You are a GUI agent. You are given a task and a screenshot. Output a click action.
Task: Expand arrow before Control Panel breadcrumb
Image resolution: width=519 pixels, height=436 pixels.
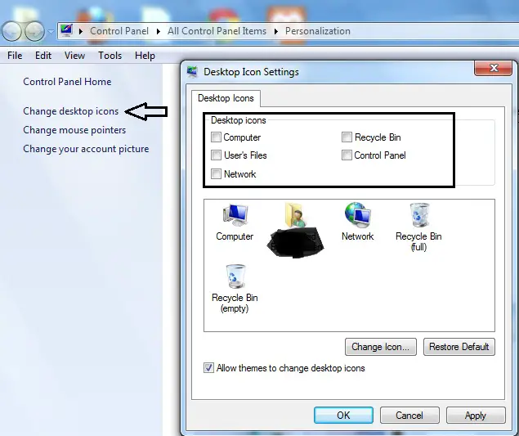(81, 31)
